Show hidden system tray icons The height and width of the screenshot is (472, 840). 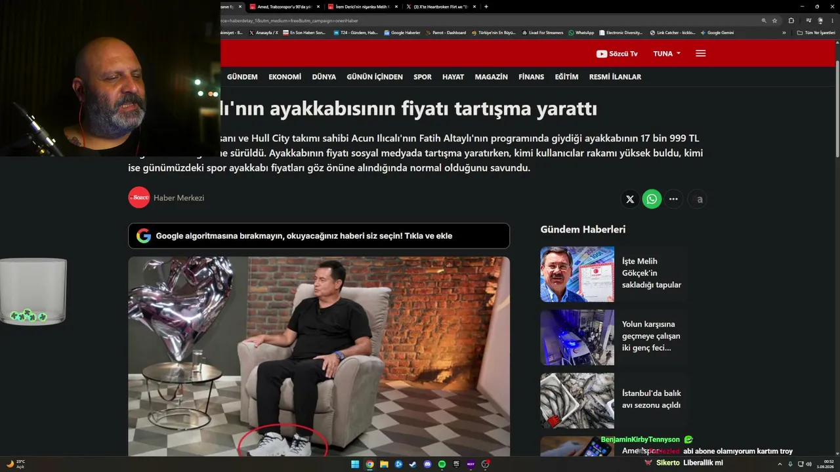click(780, 464)
